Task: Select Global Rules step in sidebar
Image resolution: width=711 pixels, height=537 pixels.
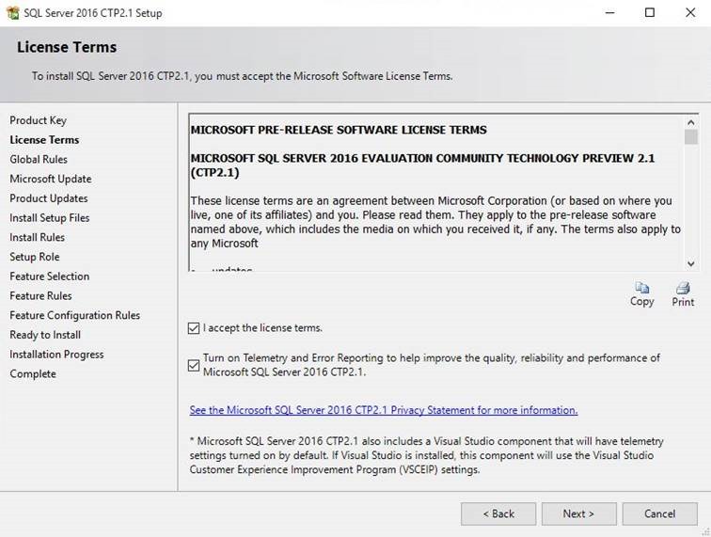Action: point(39,160)
